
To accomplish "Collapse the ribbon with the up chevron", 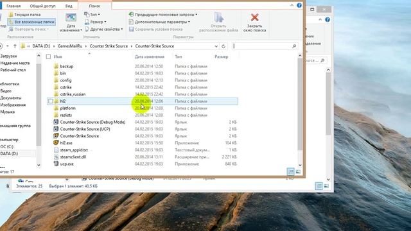I will tap(292, 5).
